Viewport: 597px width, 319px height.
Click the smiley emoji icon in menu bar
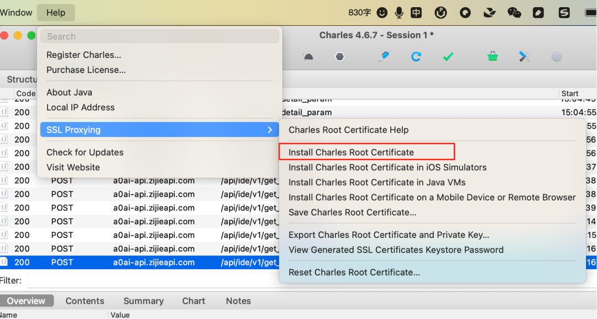382,13
